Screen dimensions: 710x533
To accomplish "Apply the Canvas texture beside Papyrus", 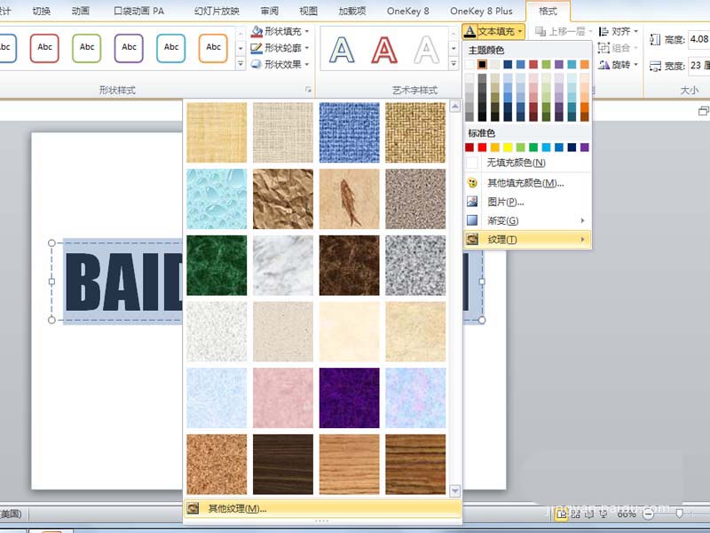I will pos(283,132).
